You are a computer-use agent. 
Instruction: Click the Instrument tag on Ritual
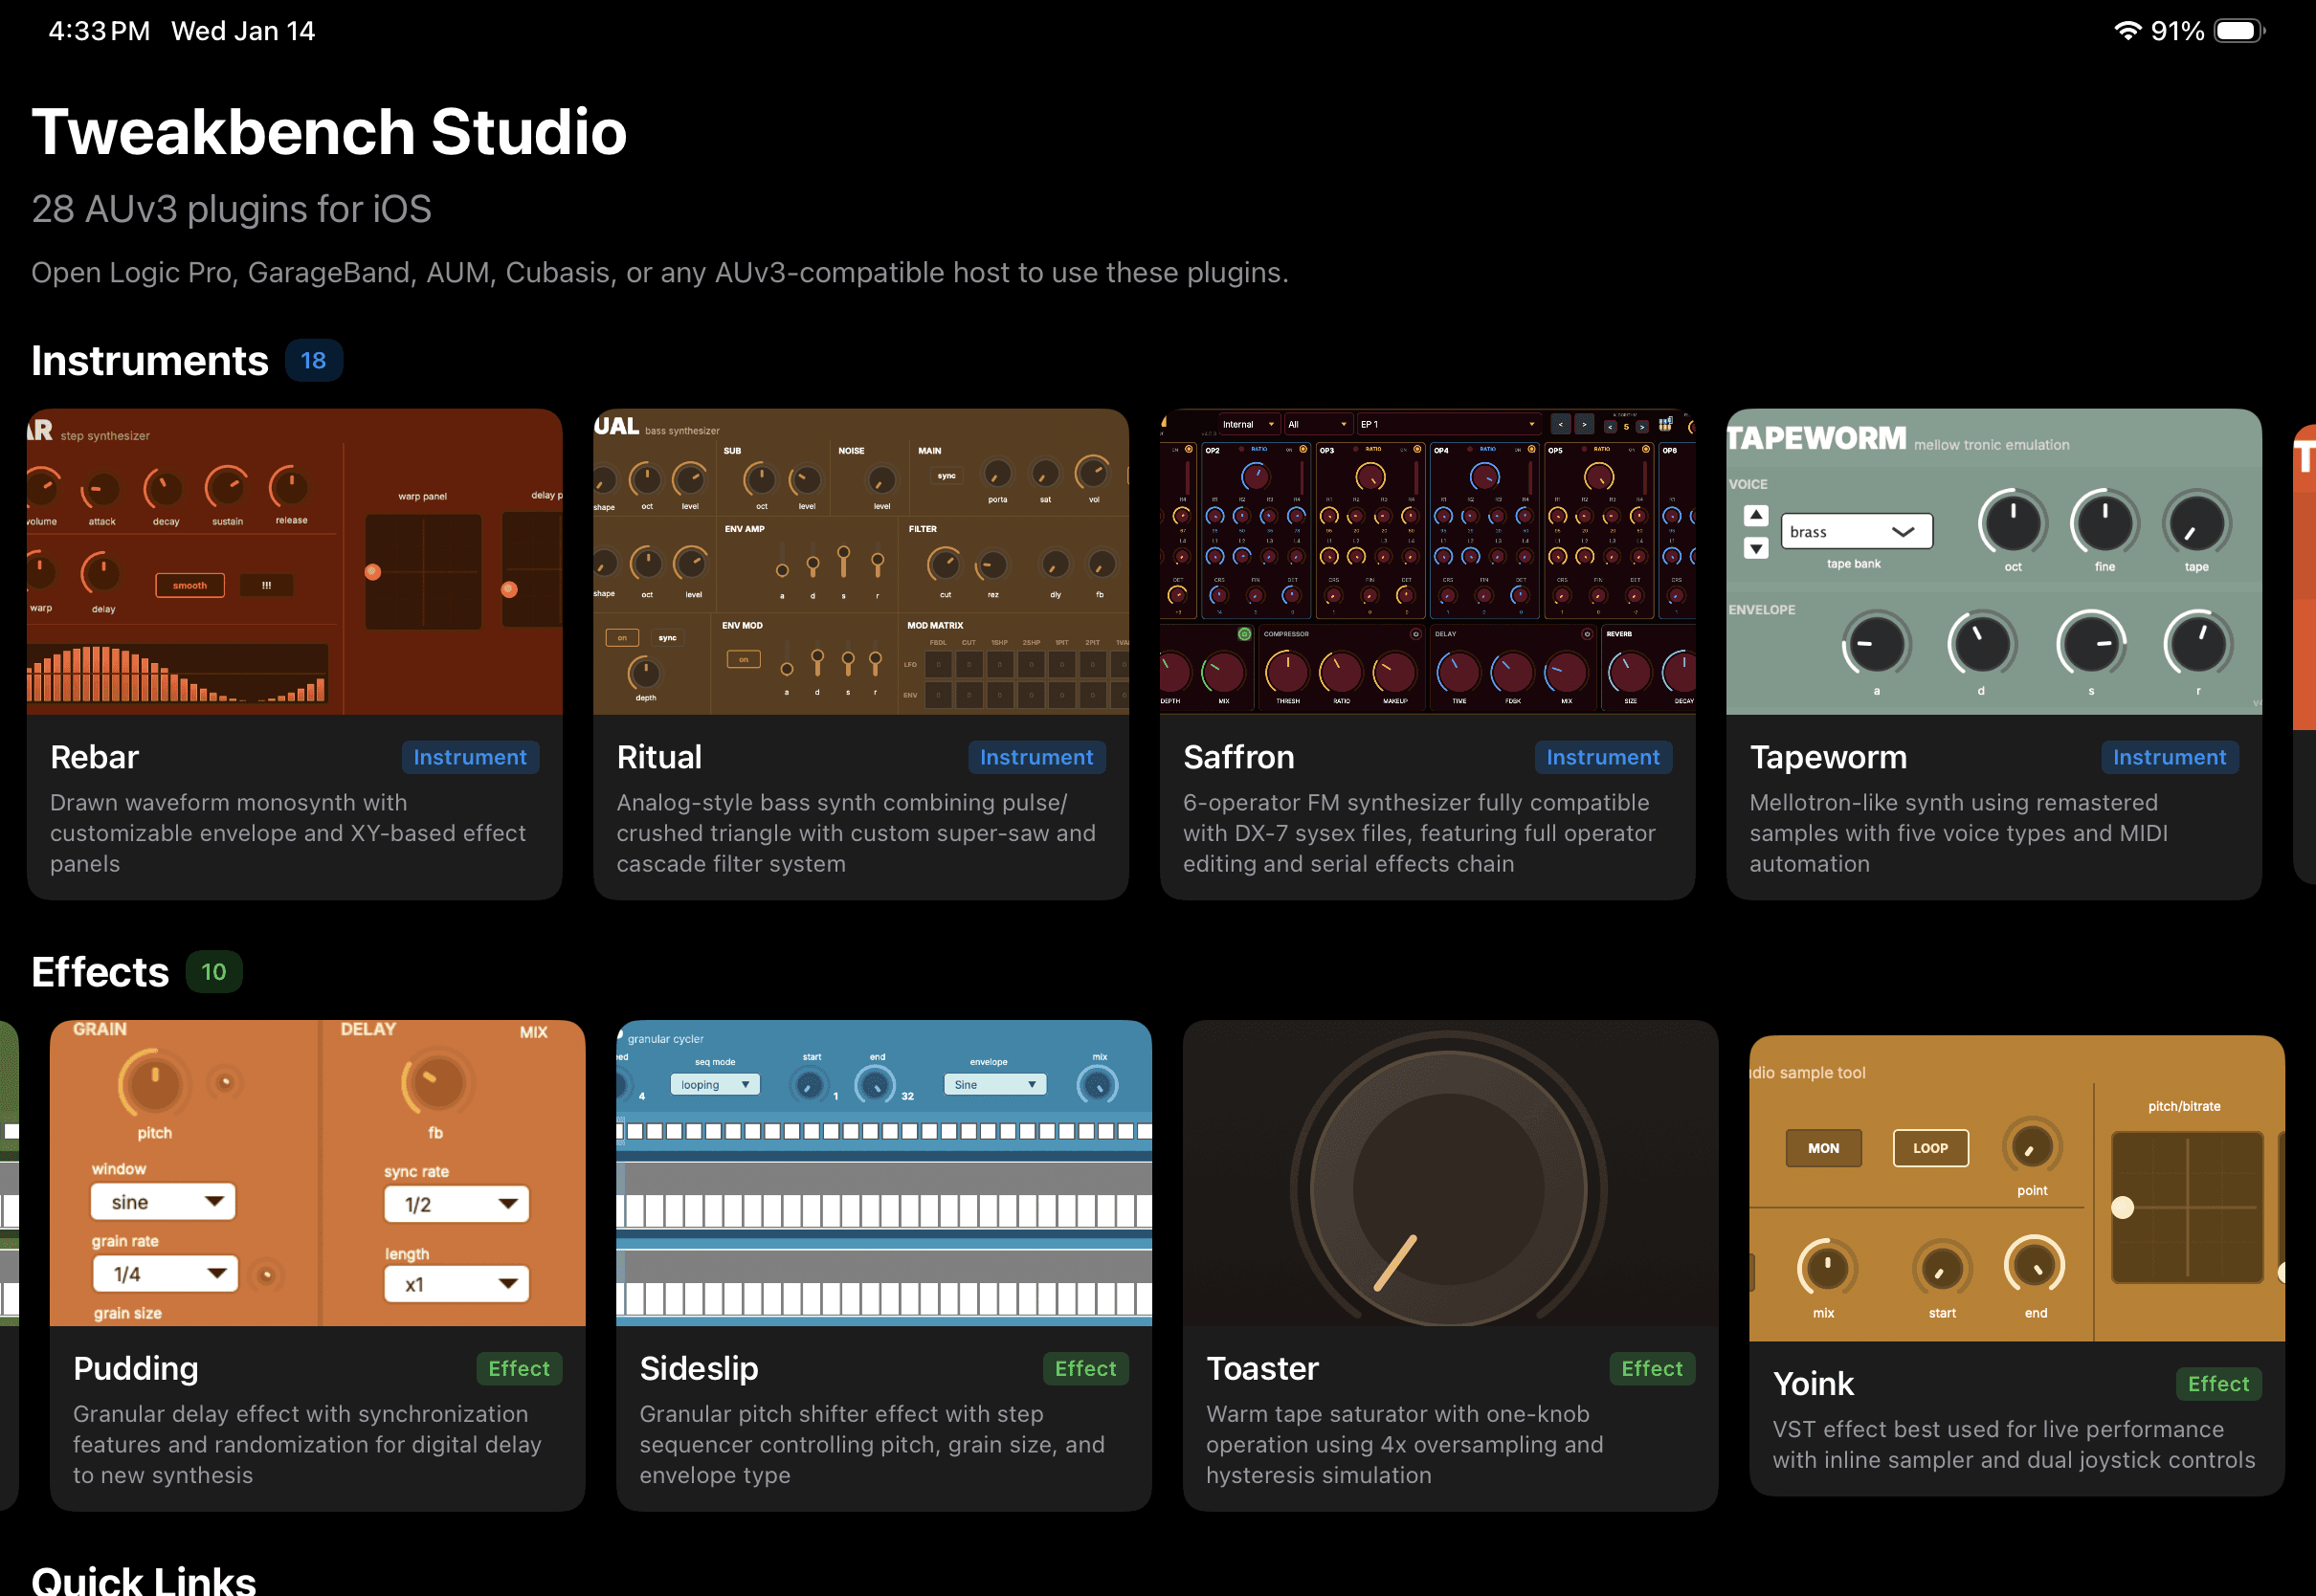pyautogui.click(x=1036, y=757)
